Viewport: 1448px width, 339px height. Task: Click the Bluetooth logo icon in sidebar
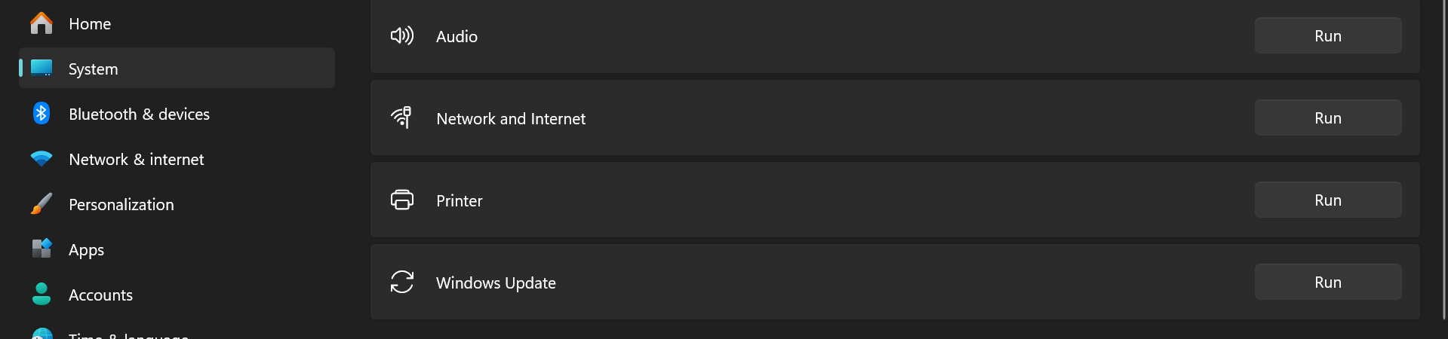click(x=42, y=114)
